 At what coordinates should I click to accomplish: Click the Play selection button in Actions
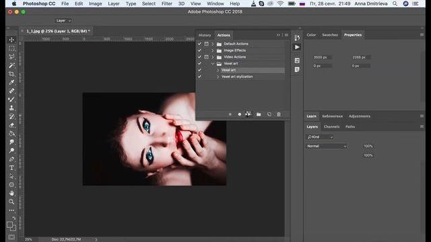pyautogui.click(x=248, y=114)
